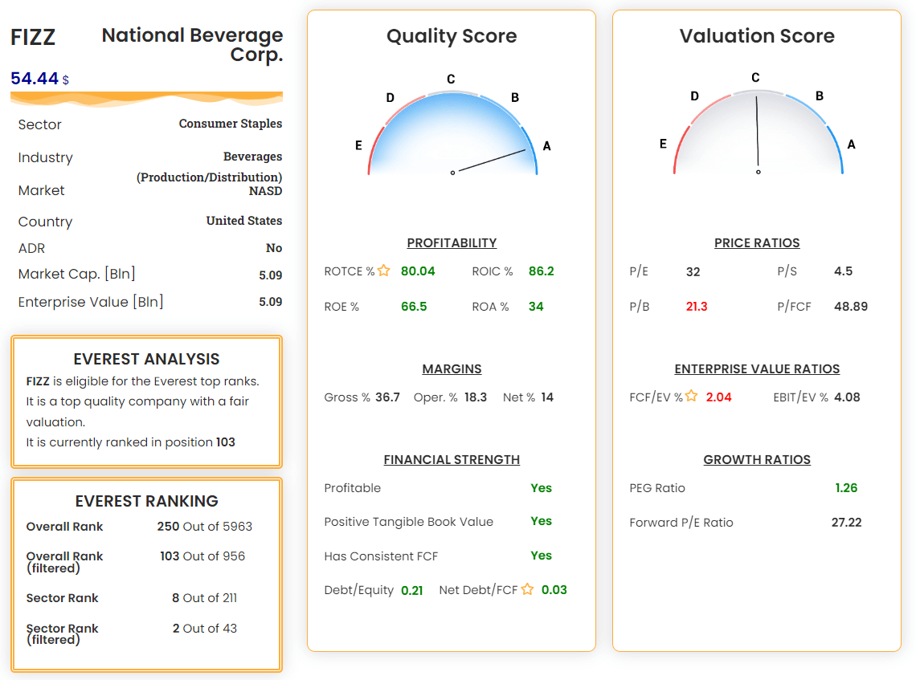Click the Quality Score gauge needle
Viewport: 916px width, 680px height.
[492, 161]
